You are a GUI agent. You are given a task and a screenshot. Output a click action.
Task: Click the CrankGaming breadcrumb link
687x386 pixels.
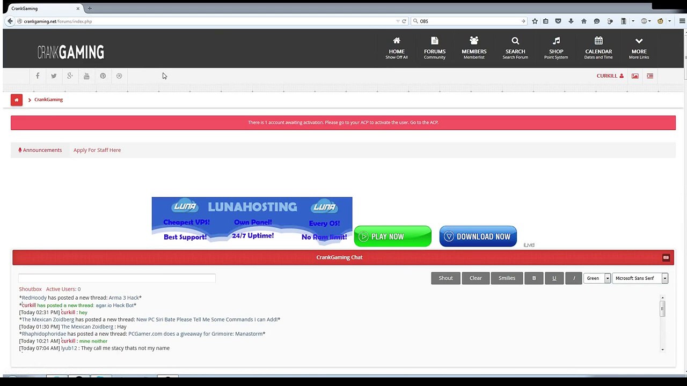click(48, 100)
